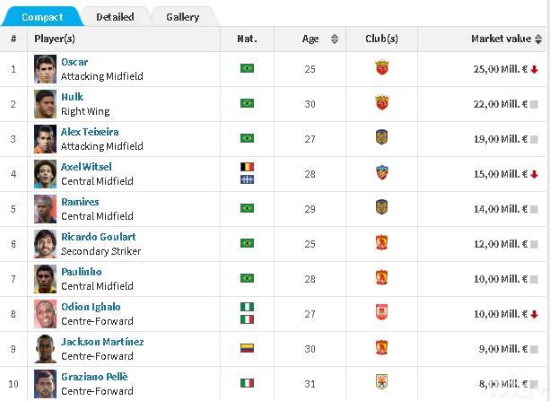Screen dimensions: 550x401
Task: Click Oscar's red market value arrow
Action: coord(534,69)
